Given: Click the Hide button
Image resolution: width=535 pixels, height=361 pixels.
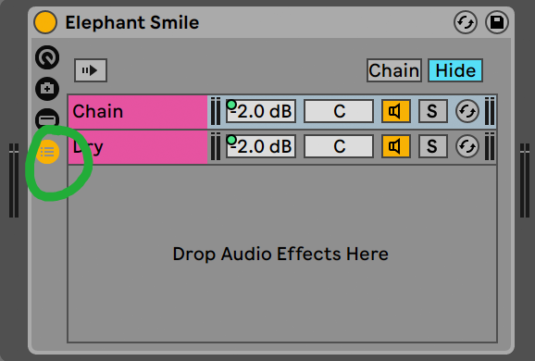Looking at the screenshot, I should 455,70.
